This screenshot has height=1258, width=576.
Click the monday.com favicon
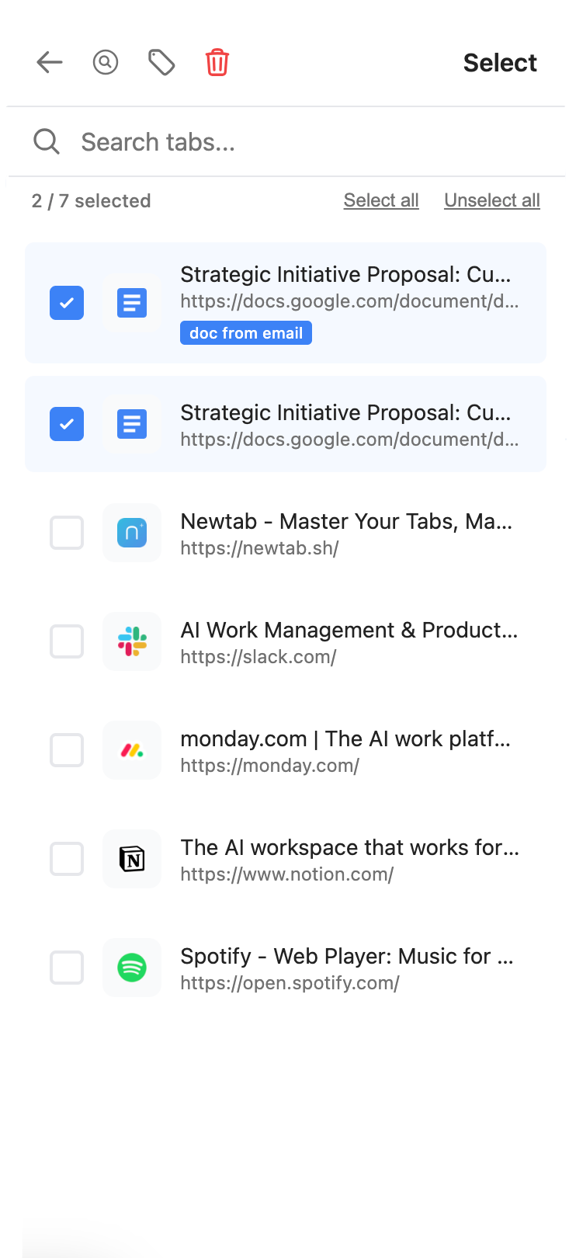[132, 750]
